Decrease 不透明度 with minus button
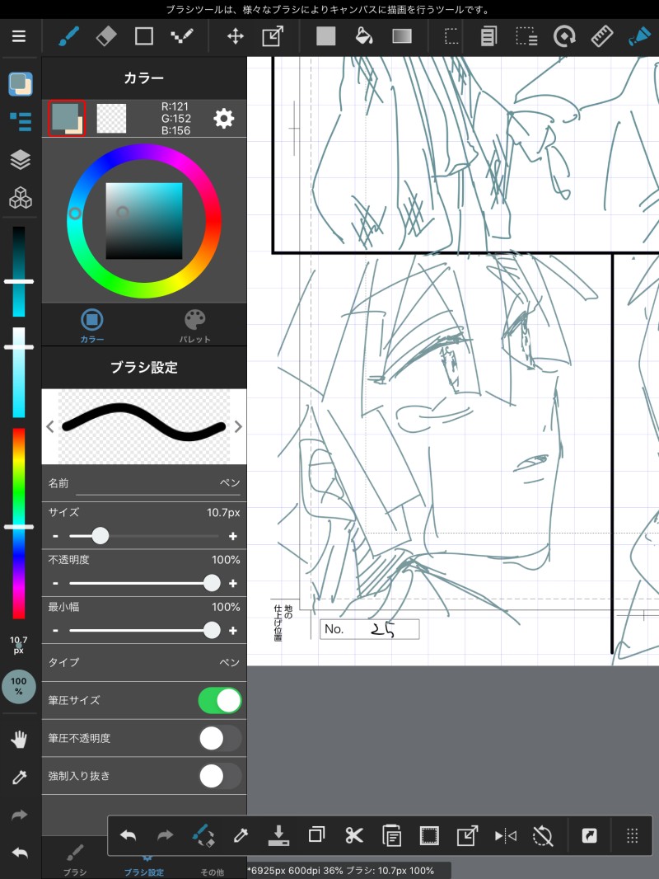 tap(55, 584)
